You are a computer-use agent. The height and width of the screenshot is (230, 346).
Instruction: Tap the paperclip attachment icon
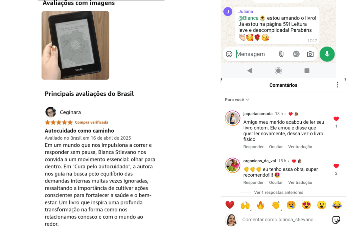[x=281, y=54]
